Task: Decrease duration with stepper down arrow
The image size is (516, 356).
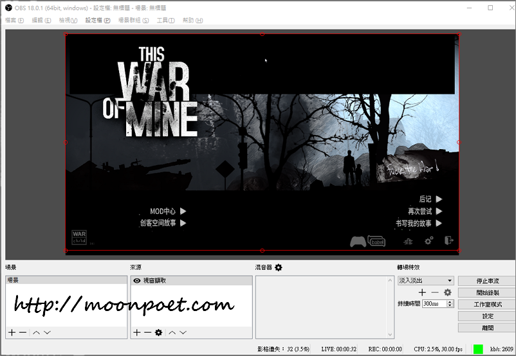Action: (x=450, y=306)
